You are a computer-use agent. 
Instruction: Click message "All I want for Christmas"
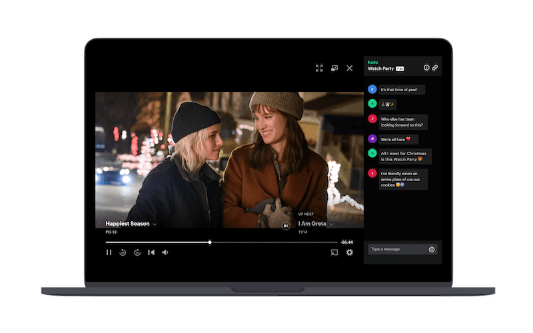tap(405, 157)
